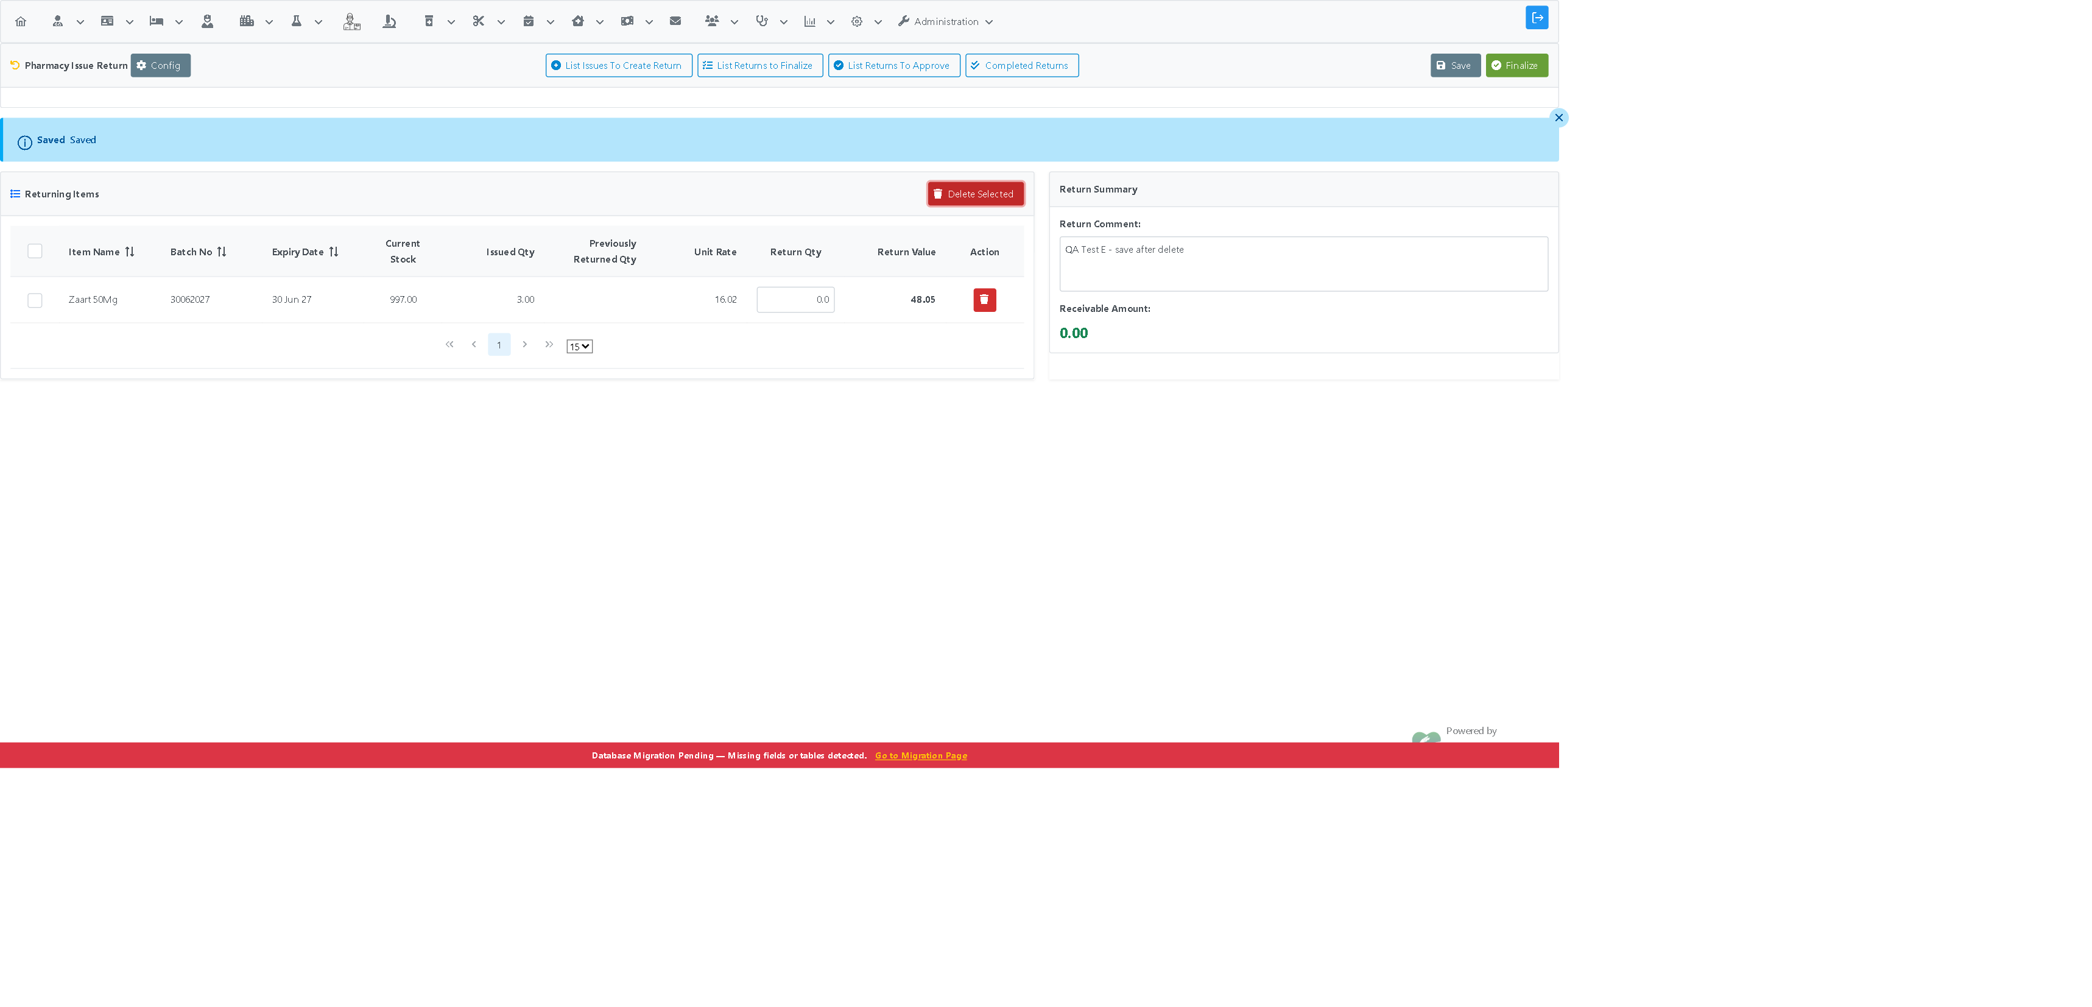The width and height of the screenshot is (2092, 1007).
Task: Click the green Finalize button
Action: 1516,66
